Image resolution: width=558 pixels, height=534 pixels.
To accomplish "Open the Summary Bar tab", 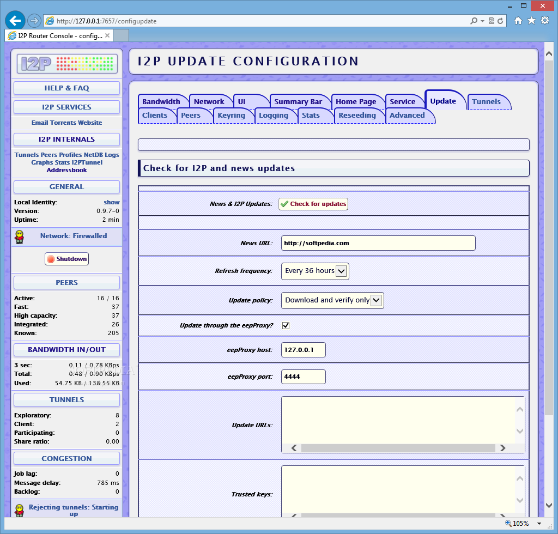I will click(298, 102).
